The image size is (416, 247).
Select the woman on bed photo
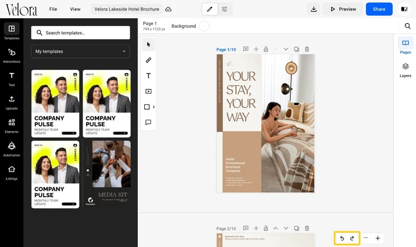[x=288, y=123]
